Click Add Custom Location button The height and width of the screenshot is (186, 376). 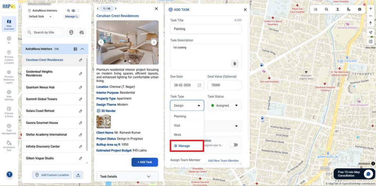(52, 175)
